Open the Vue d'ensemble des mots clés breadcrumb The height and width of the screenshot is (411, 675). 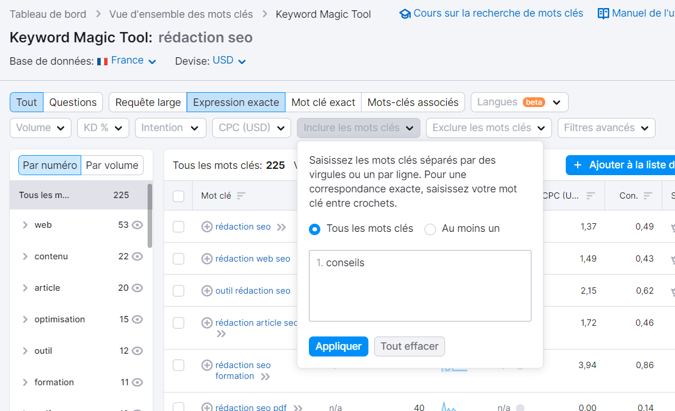pyautogui.click(x=181, y=14)
